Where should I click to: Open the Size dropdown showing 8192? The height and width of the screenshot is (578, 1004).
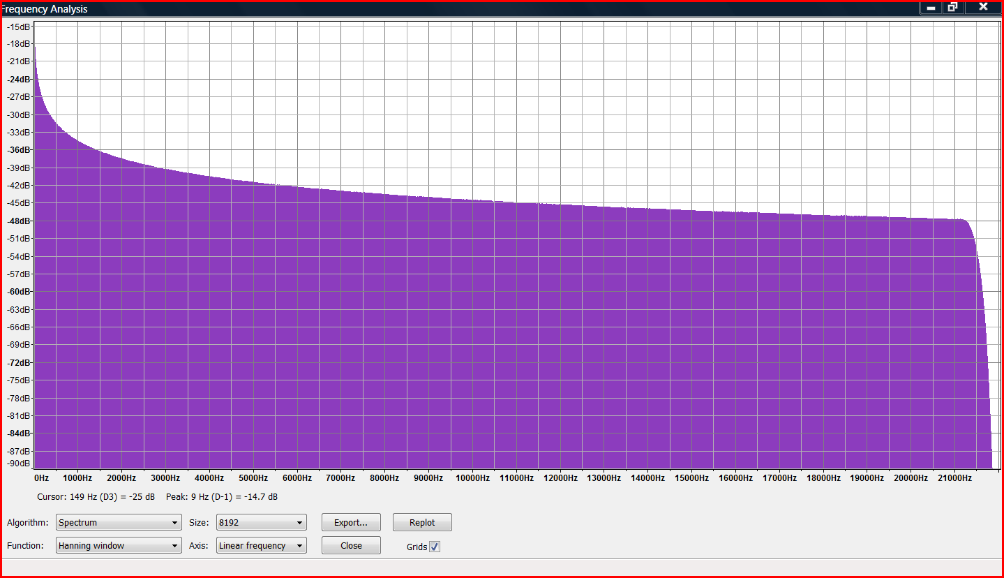click(x=262, y=522)
